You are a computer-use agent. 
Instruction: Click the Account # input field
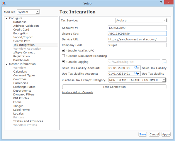pyautogui.click(x=137, y=28)
